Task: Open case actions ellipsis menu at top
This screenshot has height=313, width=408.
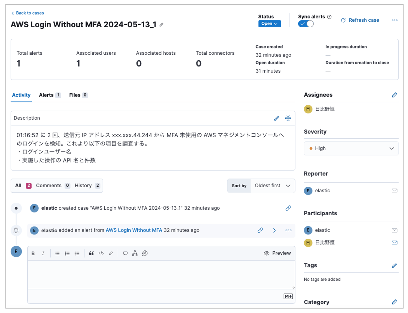Action: [x=394, y=20]
